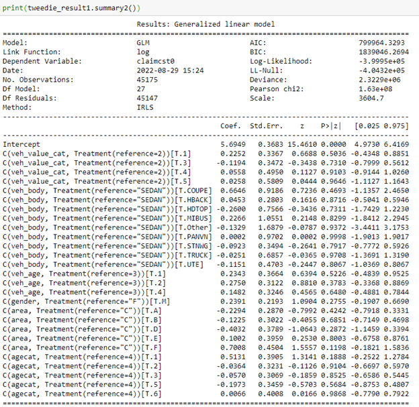
Task: Click the 'Coef.' column header
Action: tap(231, 125)
